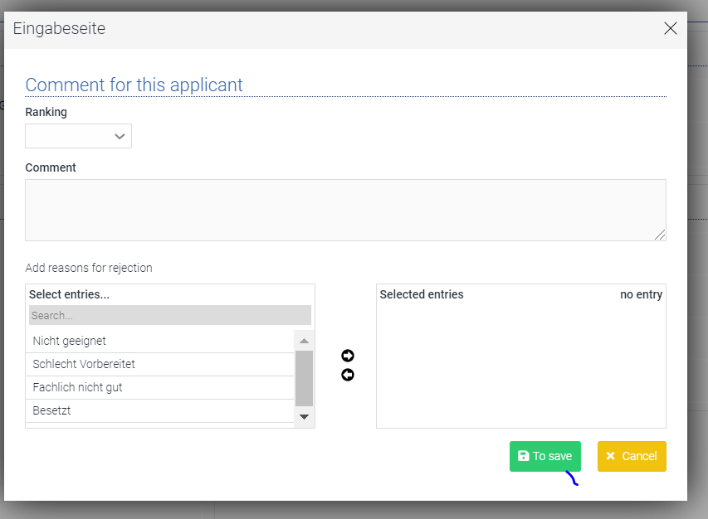Focus the Comment text area
The width and height of the screenshot is (708, 519).
(345, 210)
